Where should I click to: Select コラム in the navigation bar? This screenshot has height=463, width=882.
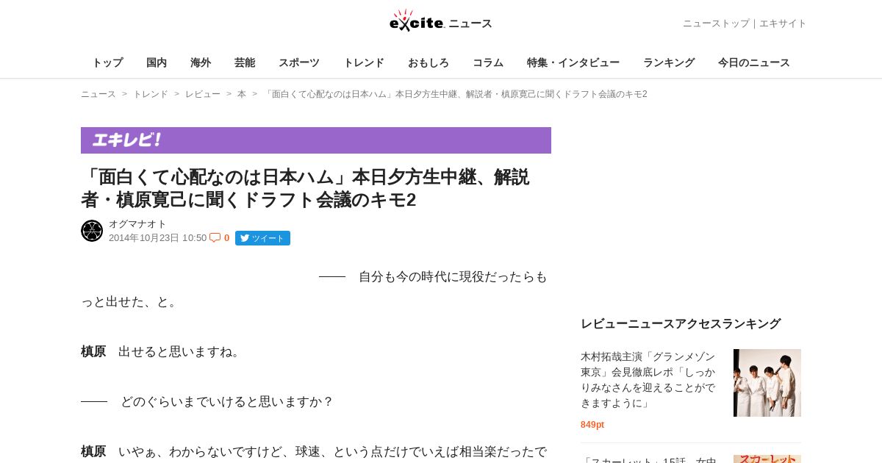(x=488, y=62)
